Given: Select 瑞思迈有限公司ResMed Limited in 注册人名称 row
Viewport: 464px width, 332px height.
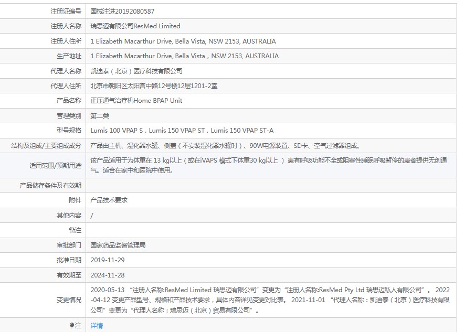Looking at the screenshot, I should click(135, 26).
